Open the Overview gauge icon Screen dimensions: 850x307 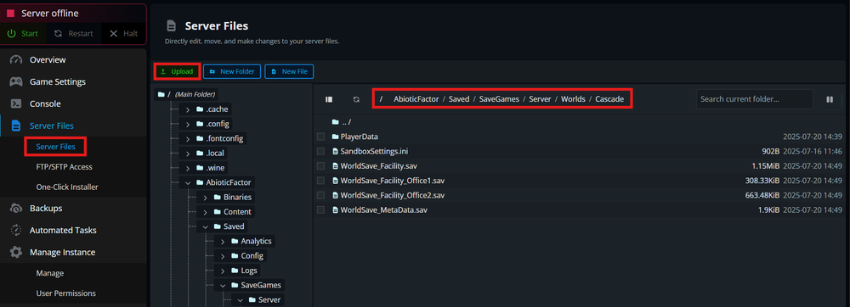[x=16, y=60]
